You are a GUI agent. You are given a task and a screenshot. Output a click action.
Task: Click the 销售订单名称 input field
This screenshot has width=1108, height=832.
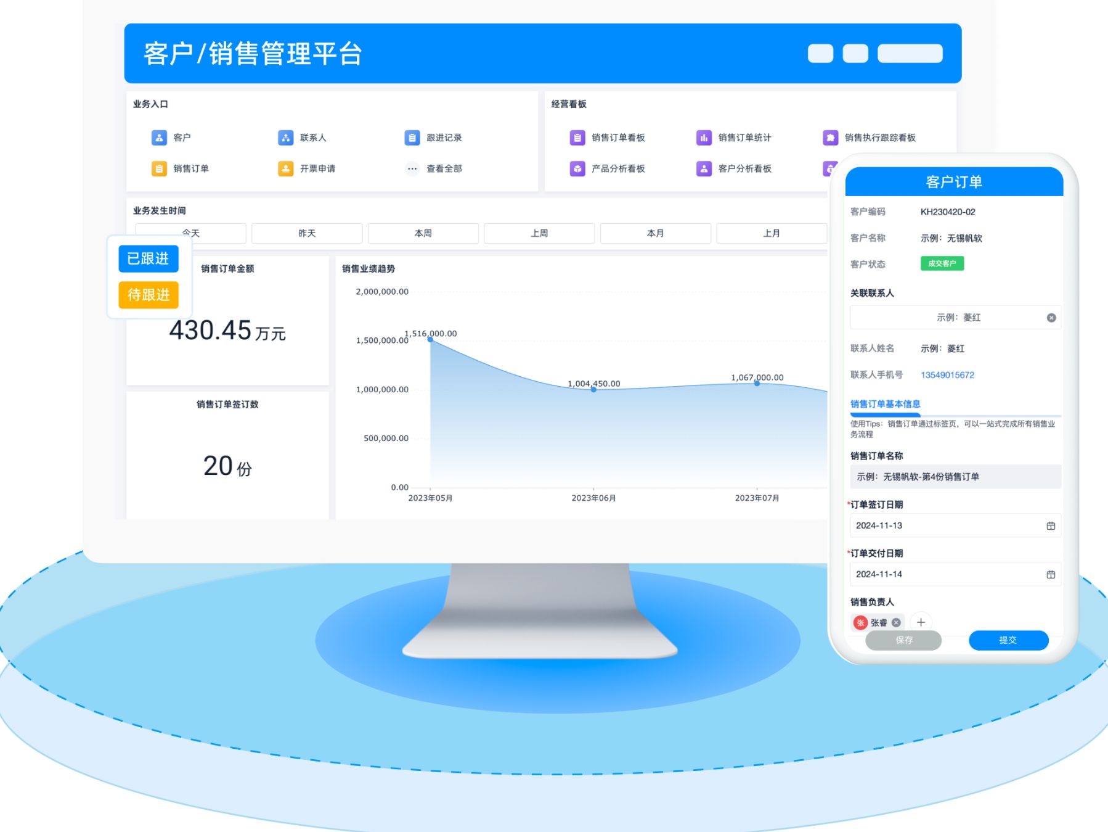[956, 477]
